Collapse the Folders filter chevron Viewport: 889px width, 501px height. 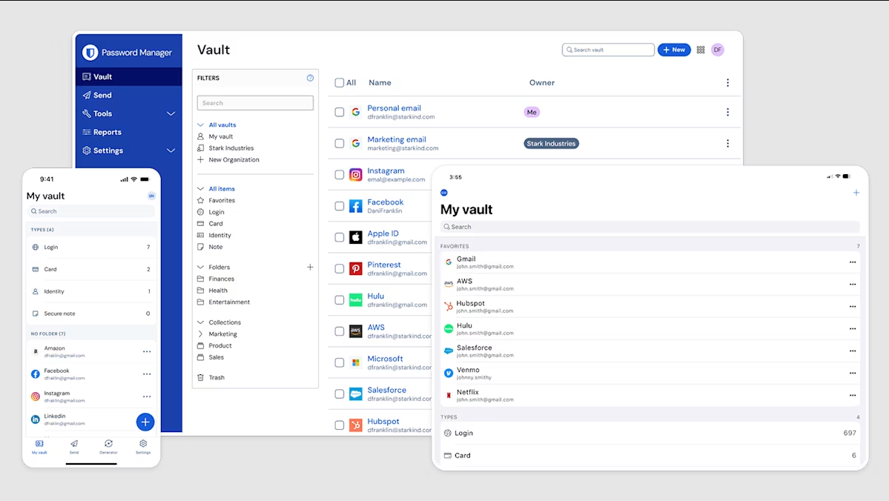(200, 267)
